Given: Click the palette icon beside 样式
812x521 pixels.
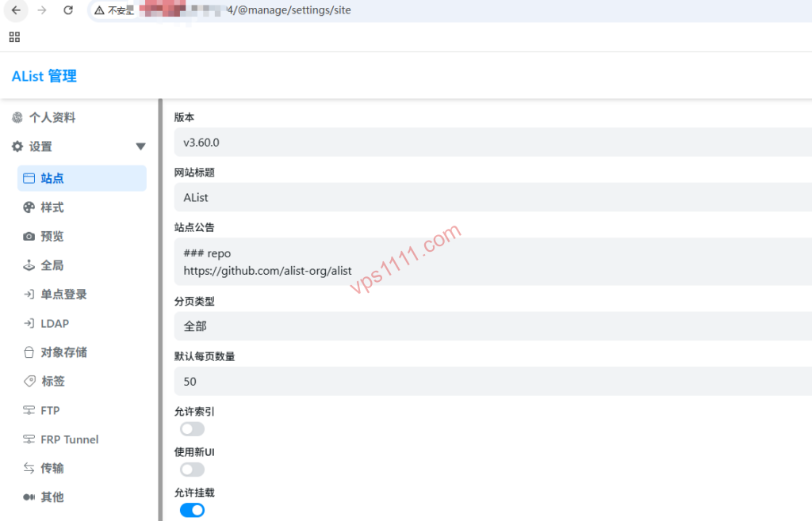Looking at the screenshot, I should (29, 207).
